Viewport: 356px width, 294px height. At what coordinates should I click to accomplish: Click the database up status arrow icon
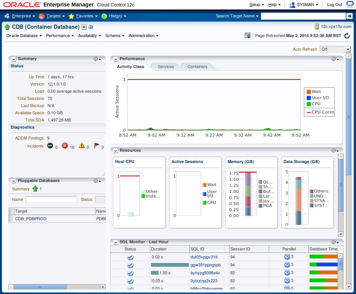[x=7, y=27]
